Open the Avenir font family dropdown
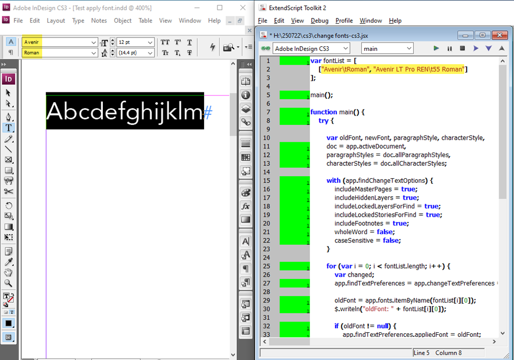Image resolution: width=514 pixels, height=360 pixels. tap(94, 43)
